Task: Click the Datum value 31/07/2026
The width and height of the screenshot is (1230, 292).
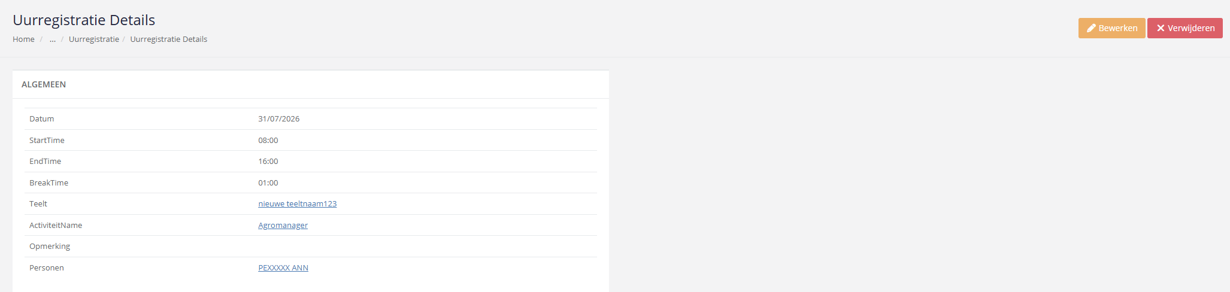Action: point(279,119)
